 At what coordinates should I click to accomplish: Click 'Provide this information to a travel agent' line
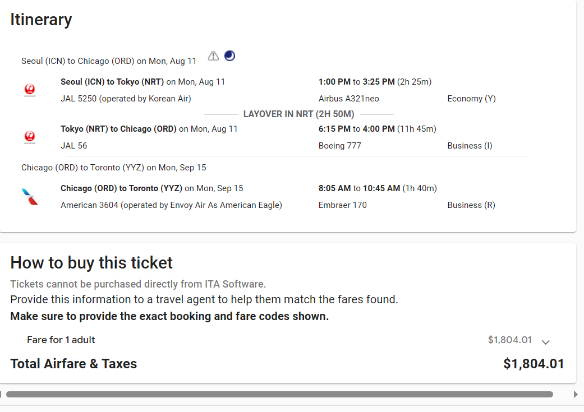[204, 299]
